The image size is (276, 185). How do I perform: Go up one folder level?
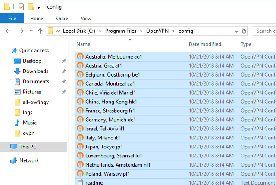[x=40, y=31]
